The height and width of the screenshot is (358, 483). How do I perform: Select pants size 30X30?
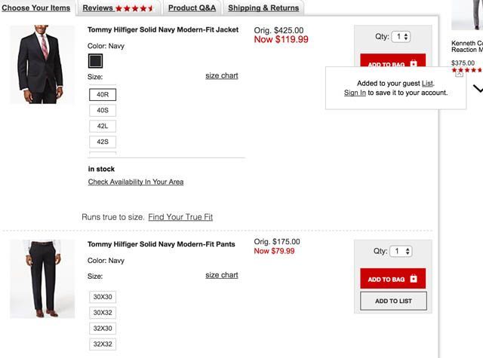pyautogui.click(x=103, y=297)
